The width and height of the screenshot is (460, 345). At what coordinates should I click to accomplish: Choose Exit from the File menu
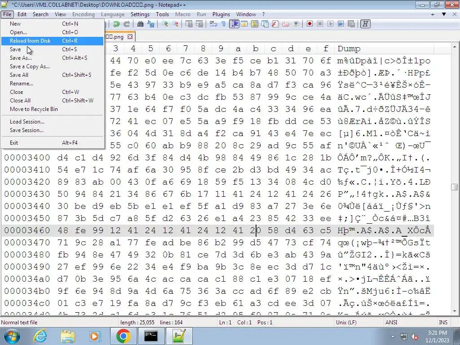52,142
